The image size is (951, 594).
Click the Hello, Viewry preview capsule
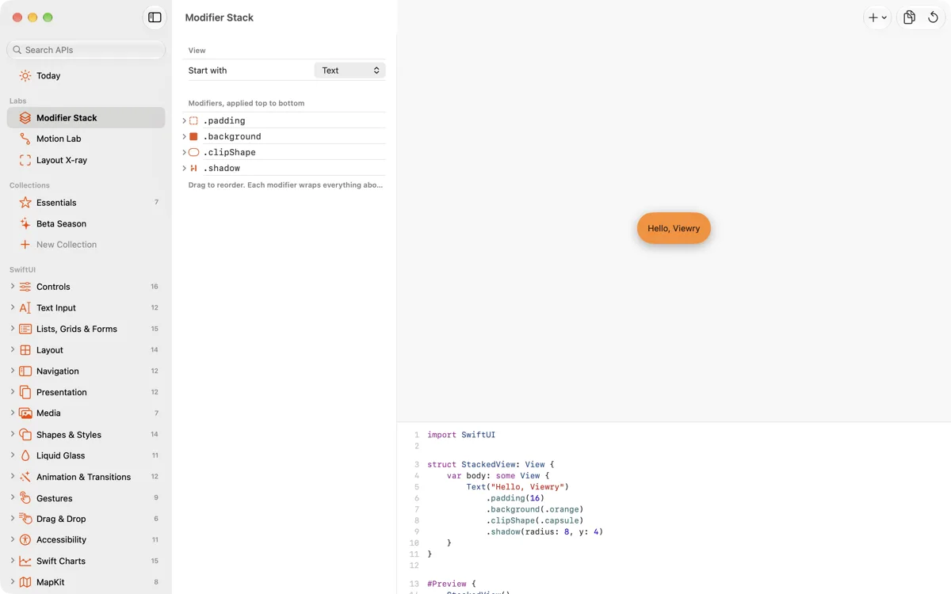[674, 228]
